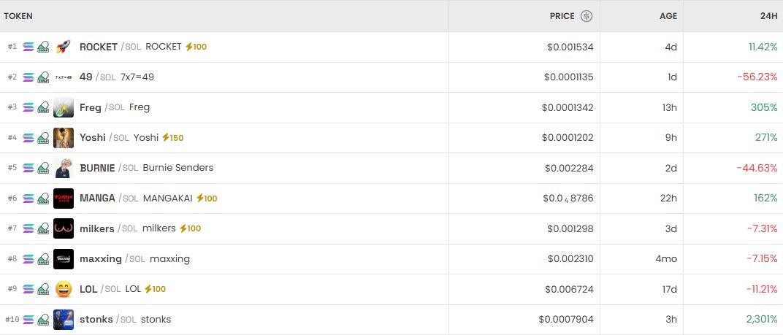This screenshot has height=335, width=783.
Task: Click the laughing emoji icon for LOL
Action: coord(64,289)
